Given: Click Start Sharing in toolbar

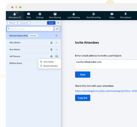Looking at the screenshot, I should click(55, 15).
